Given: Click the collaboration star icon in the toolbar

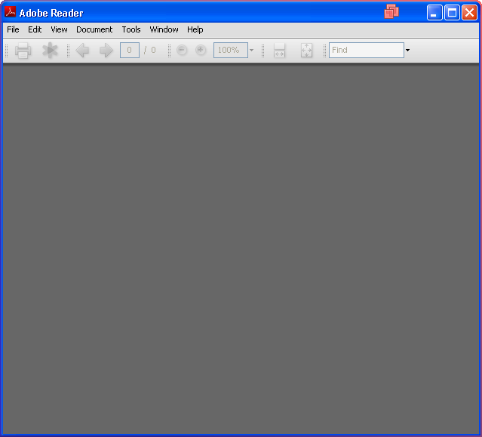Looking at the screenshot, I should [50, 50].
